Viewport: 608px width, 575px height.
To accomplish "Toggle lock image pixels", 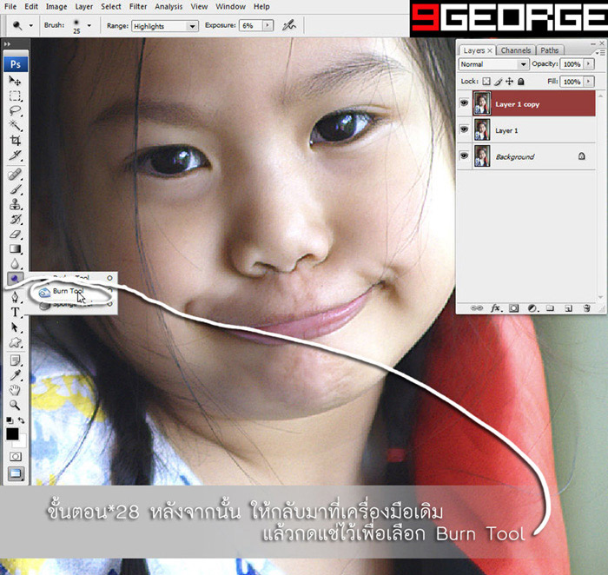I will pyautogui.click(x=499, y=82).
